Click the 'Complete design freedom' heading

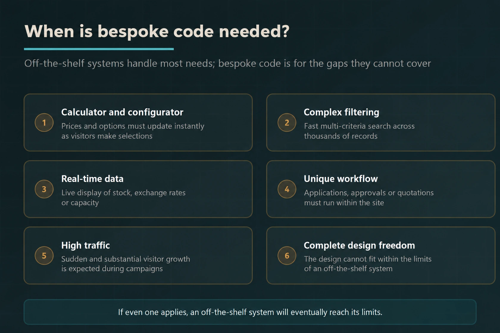click(359, 245)
